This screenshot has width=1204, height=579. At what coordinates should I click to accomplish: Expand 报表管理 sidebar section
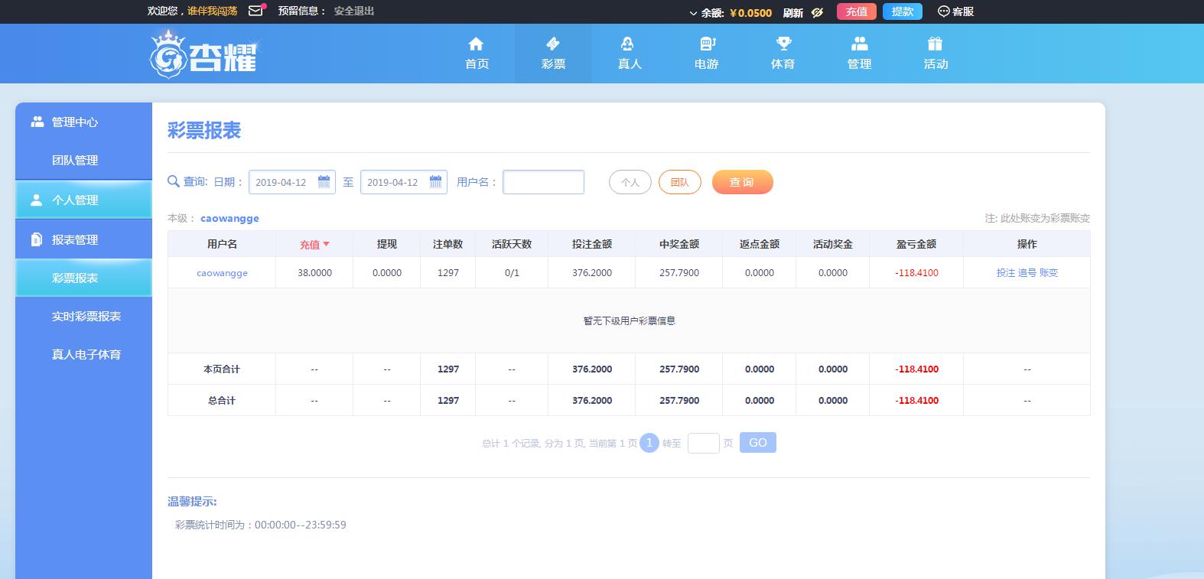(75, 239)
